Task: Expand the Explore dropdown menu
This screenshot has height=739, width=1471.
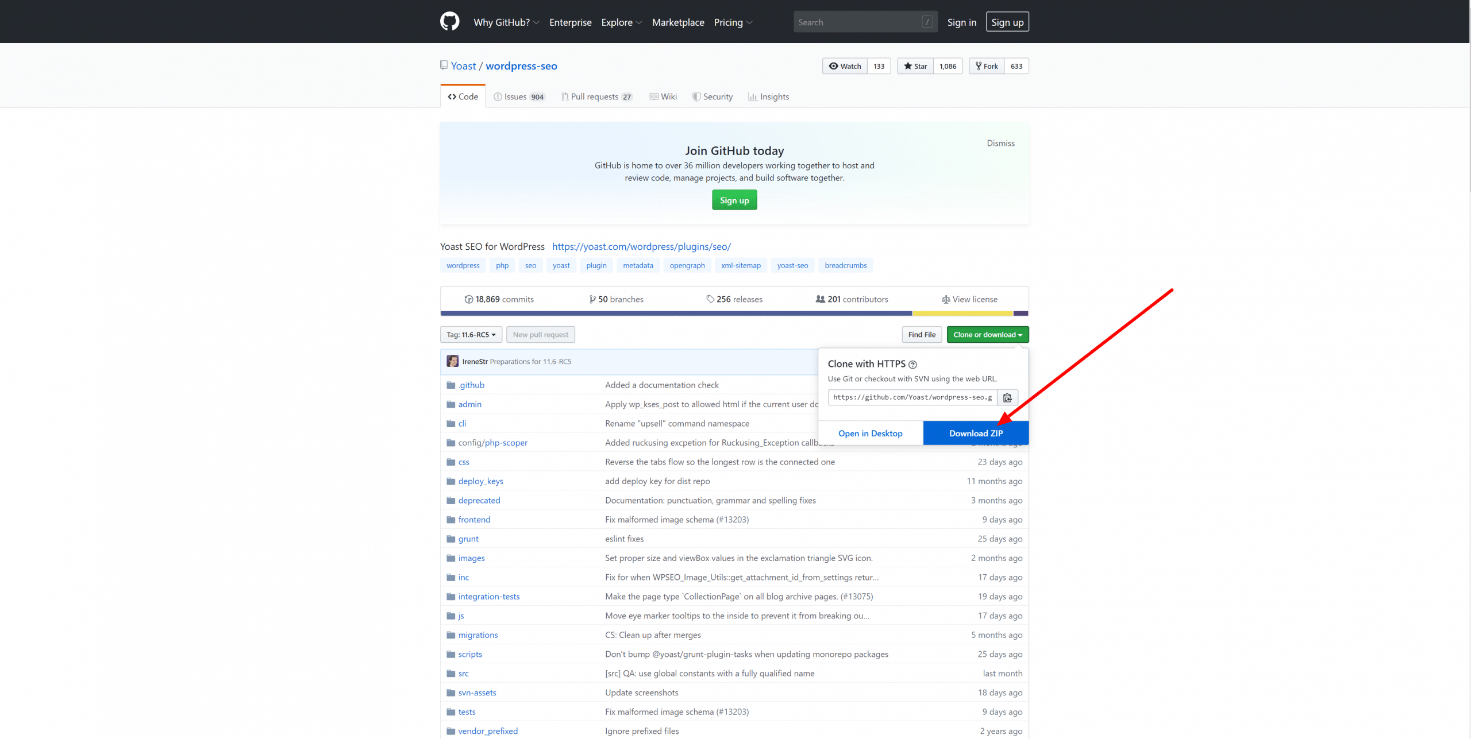Action: click(x=621, y=22)
